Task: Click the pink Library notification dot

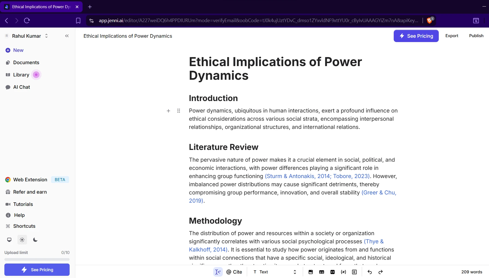Action: [x=36, y=75]
